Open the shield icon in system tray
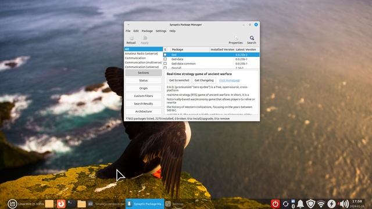 [310, 204]
